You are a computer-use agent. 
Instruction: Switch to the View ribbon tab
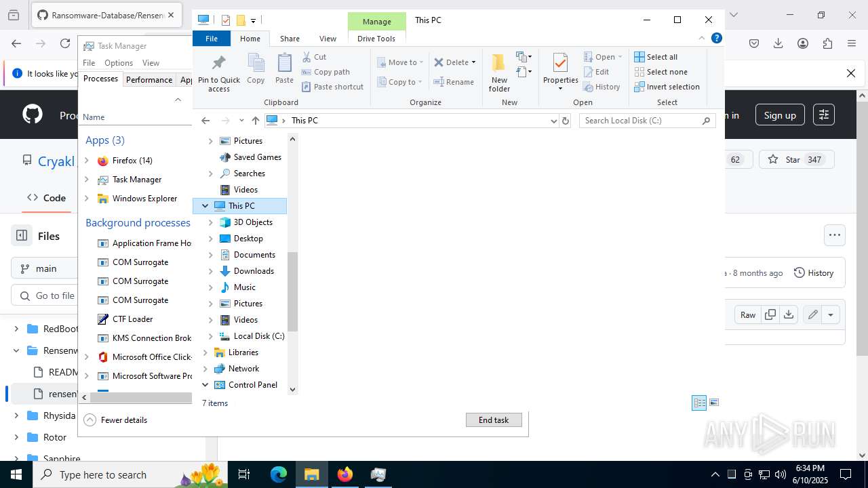[328, 39]
